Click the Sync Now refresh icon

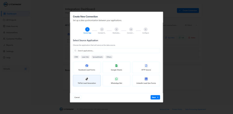(166, 38)
